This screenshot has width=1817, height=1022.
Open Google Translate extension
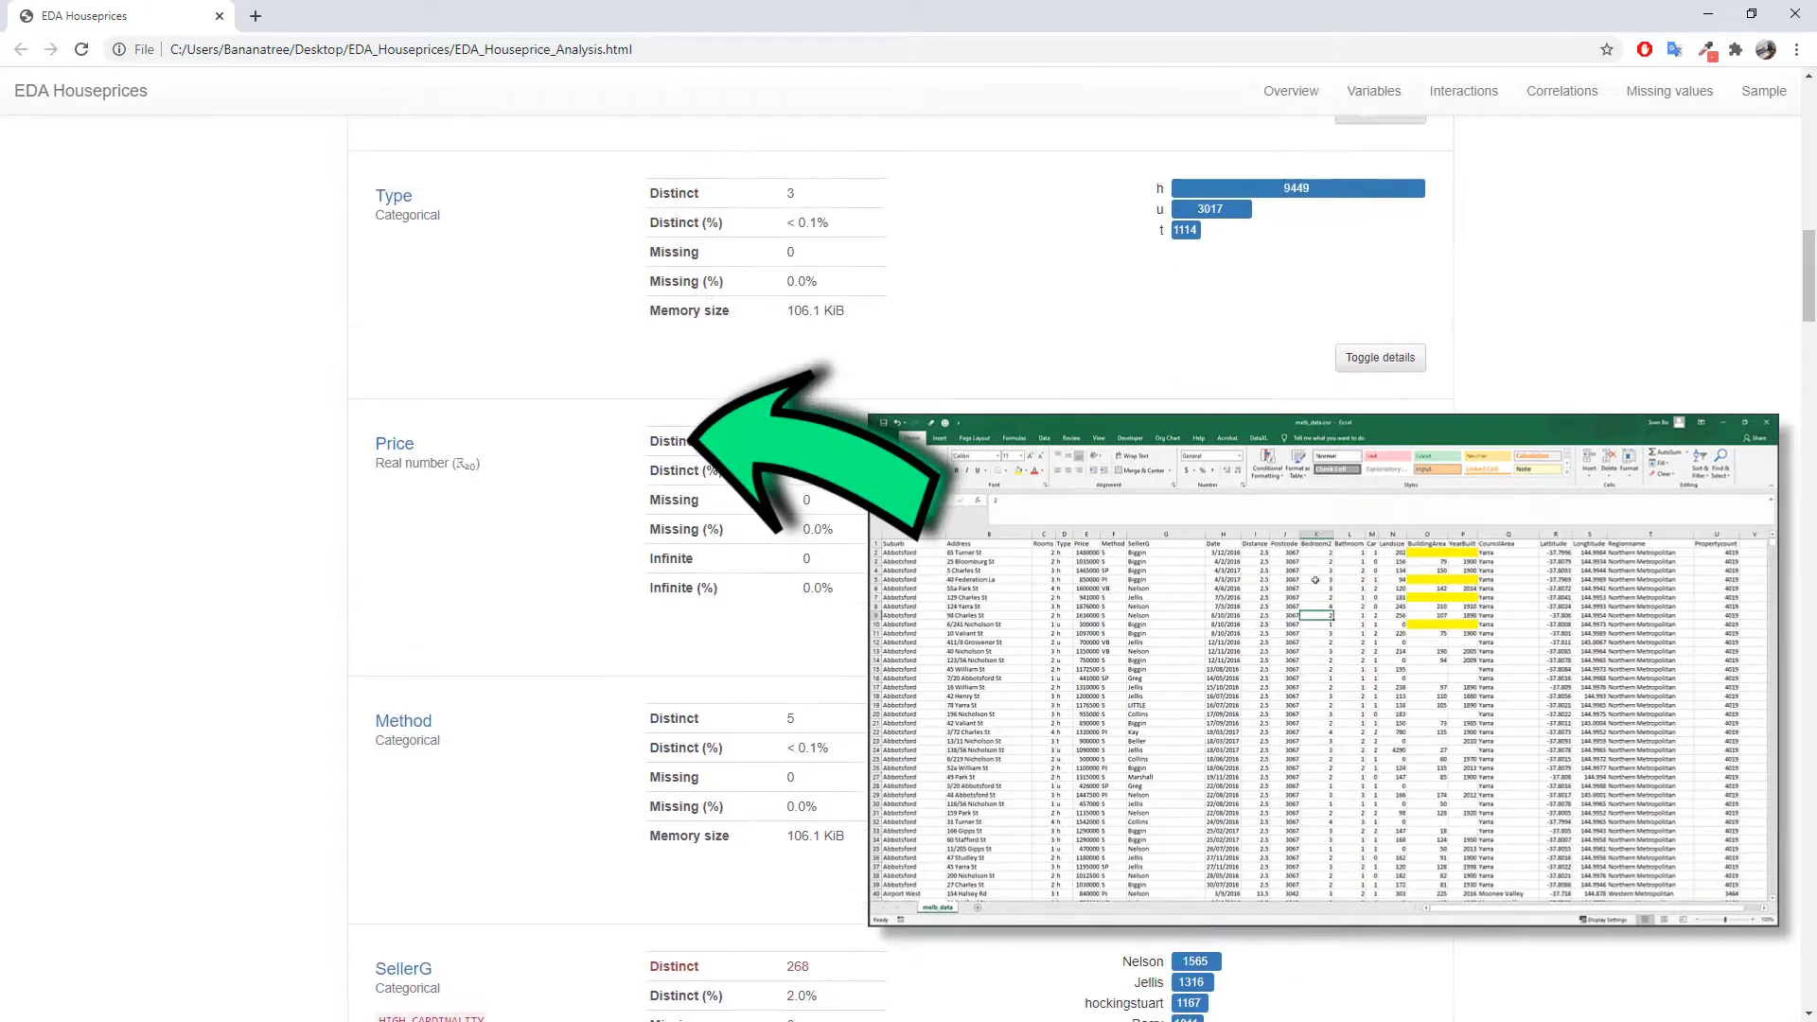coord(1675,49)
